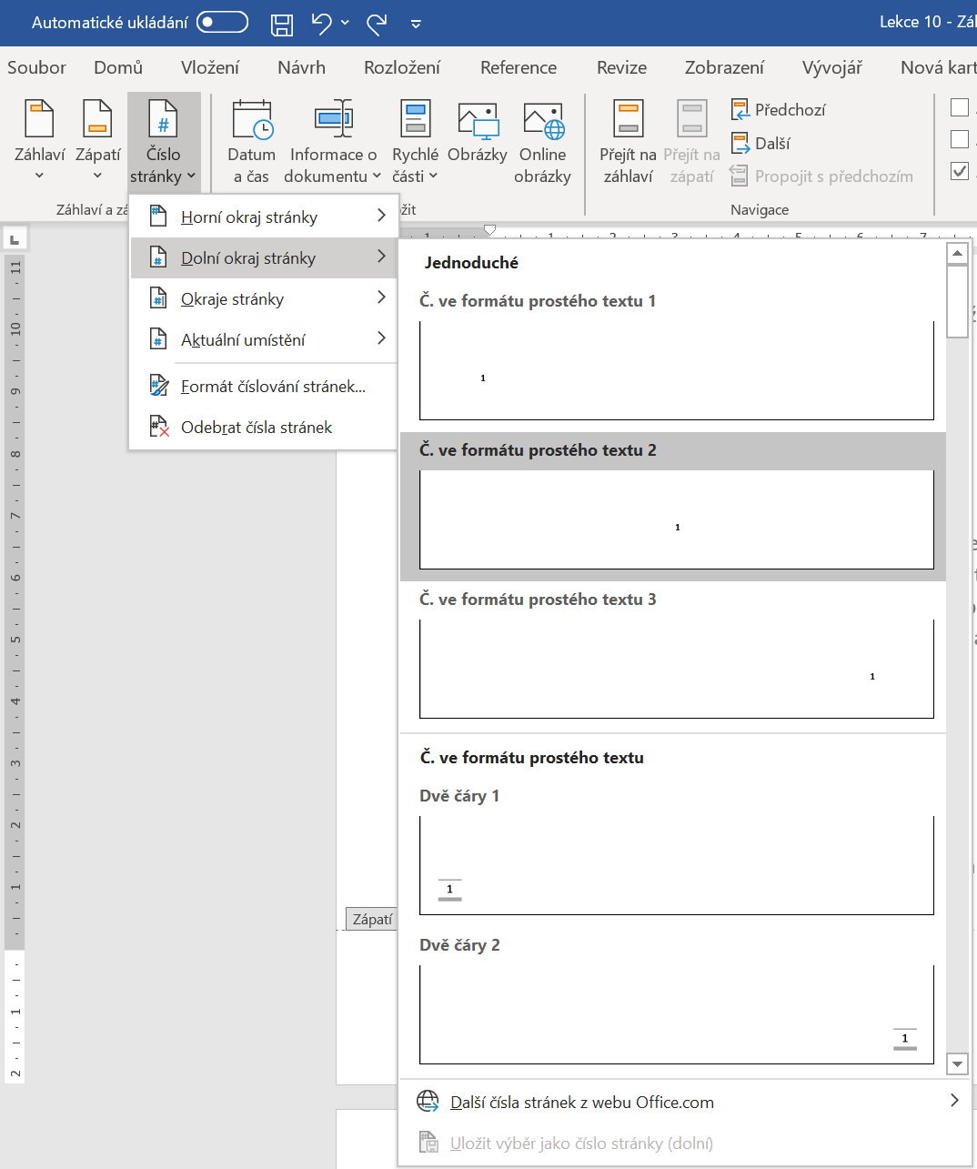Open the Reference ribbon tab
The width and height of the screenshot is (977, 1169).
pos(518,67)
